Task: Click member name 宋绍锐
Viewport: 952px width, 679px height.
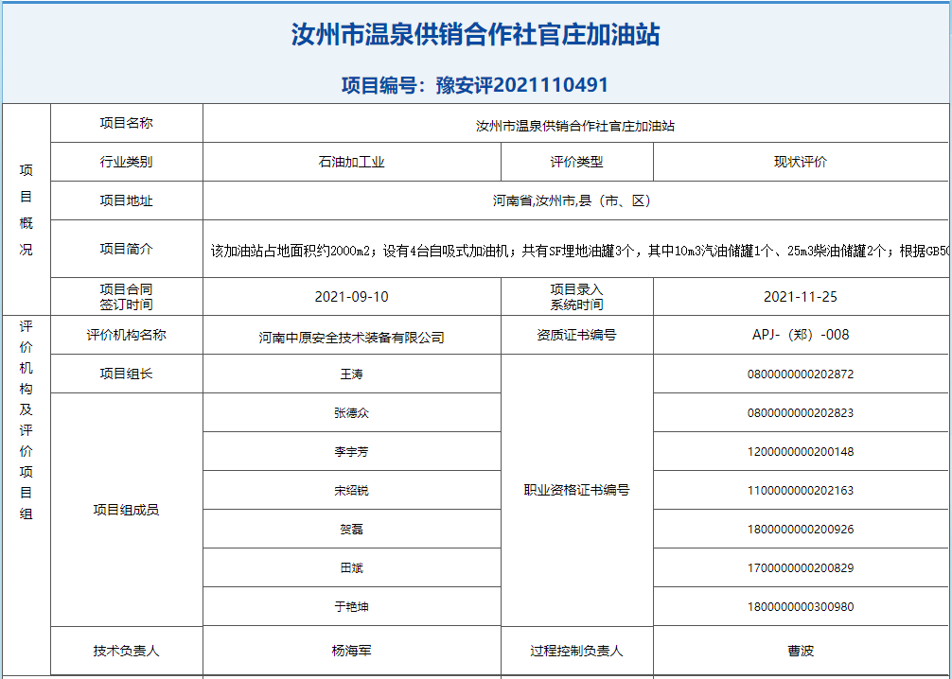Action: tap(351, 490)
